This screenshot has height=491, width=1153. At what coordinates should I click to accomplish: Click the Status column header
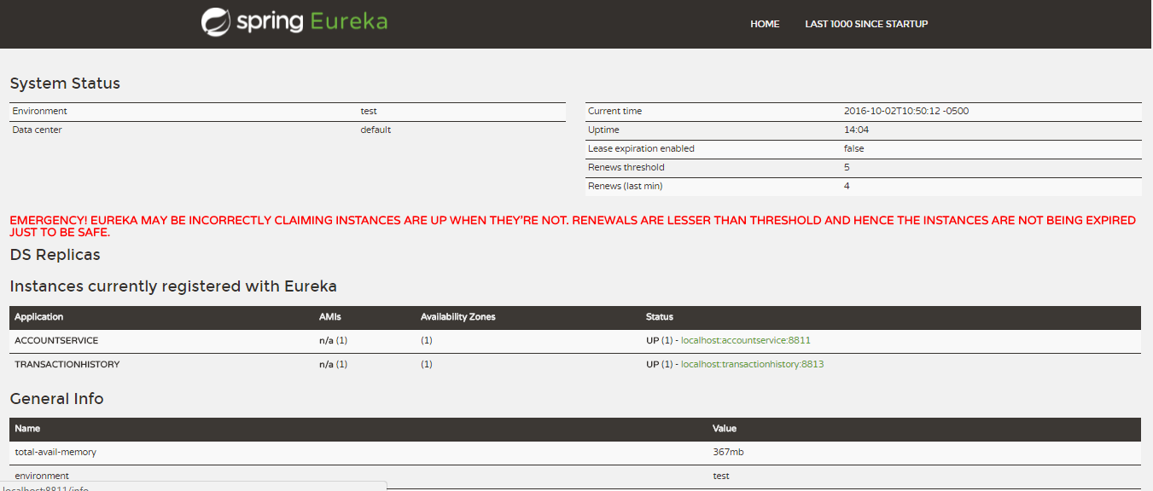[660, 317]
